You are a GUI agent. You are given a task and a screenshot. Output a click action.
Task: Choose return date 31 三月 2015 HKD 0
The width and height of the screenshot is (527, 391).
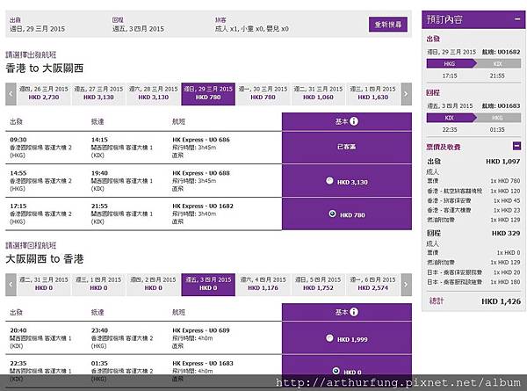coord(44,285)
